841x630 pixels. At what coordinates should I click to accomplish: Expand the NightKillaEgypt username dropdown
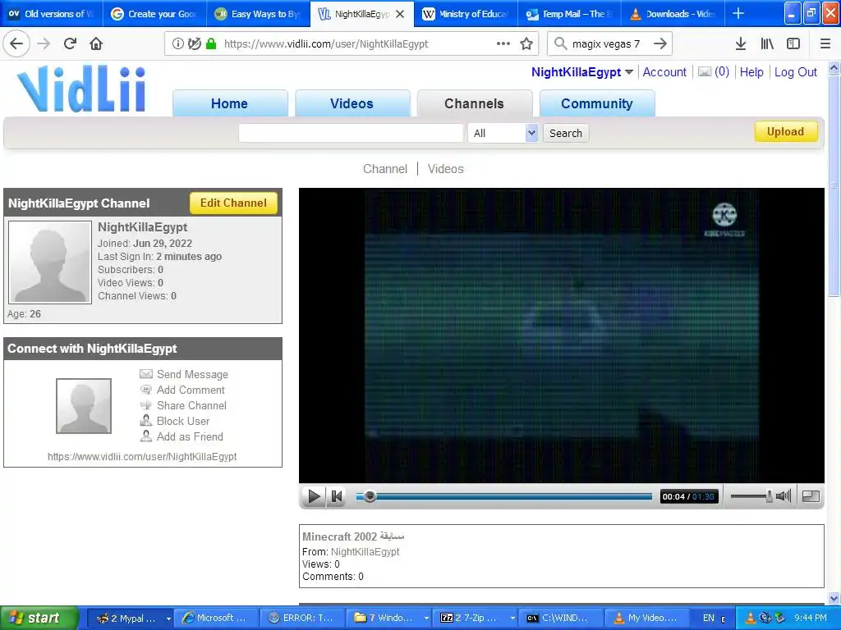pos(629,72)
